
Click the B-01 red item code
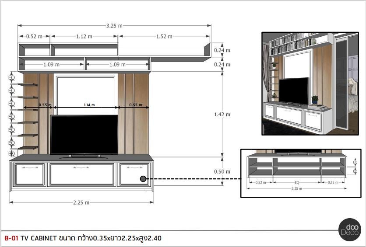point(11,238)
